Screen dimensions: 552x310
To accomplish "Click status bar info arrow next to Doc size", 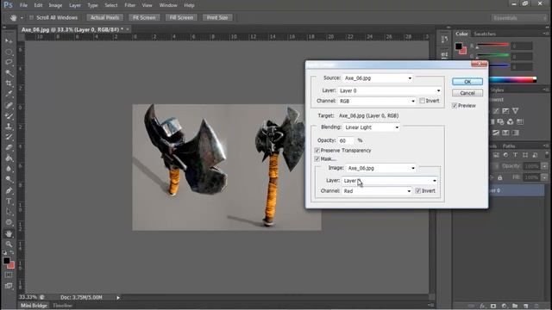I will pyautogui.click(x=118, y=298).
